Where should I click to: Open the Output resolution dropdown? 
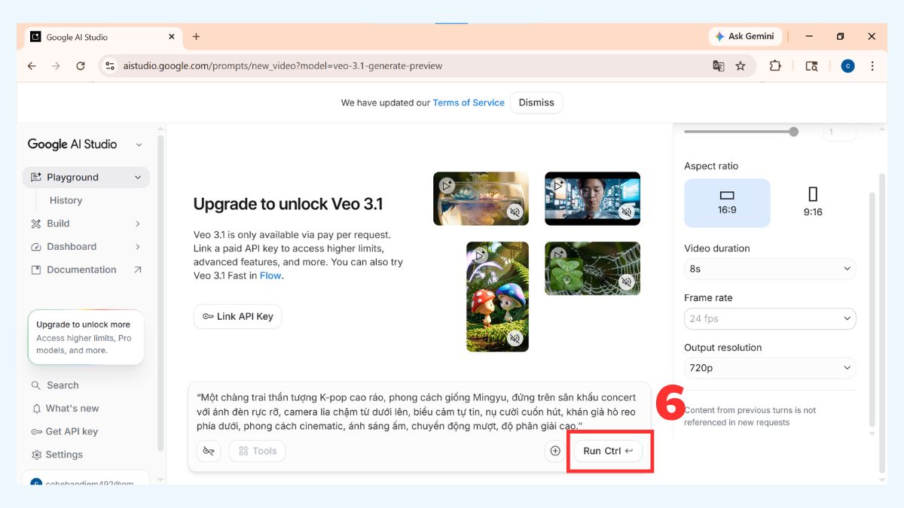pyautogui.click(x=770, y=368)
